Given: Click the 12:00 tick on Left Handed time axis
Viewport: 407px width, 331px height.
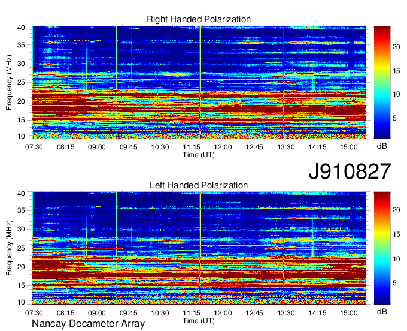Looking at the screenshot, I should [223, 313].
